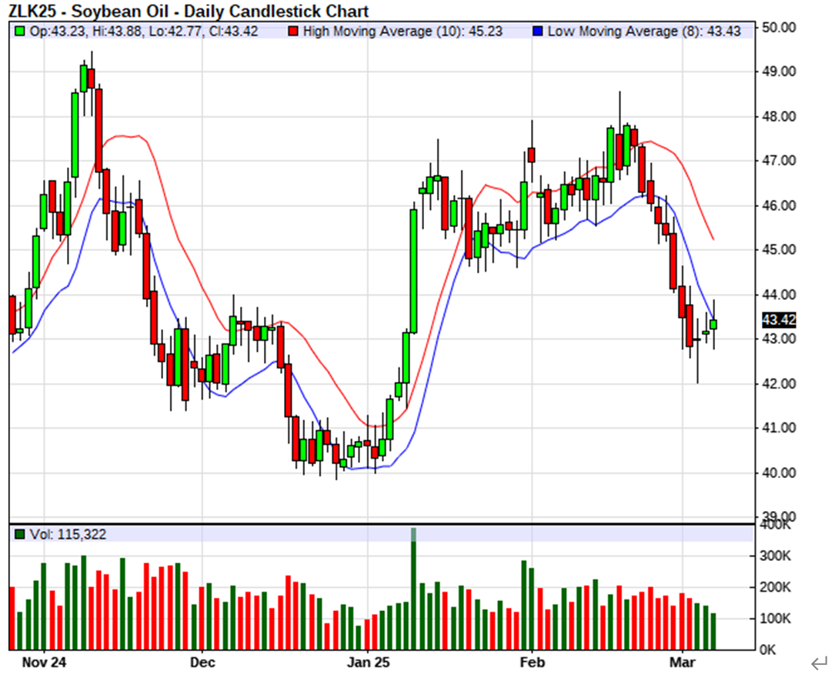This screenshot has width=835, height=678.
Task: Select the Dec date axis label
Action: (x=202, y=662)
